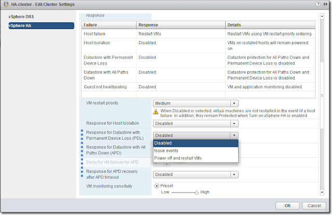Viewport: 332px width, 215px height.
Task: Select the Preset radio button
Action: (157, 186)
